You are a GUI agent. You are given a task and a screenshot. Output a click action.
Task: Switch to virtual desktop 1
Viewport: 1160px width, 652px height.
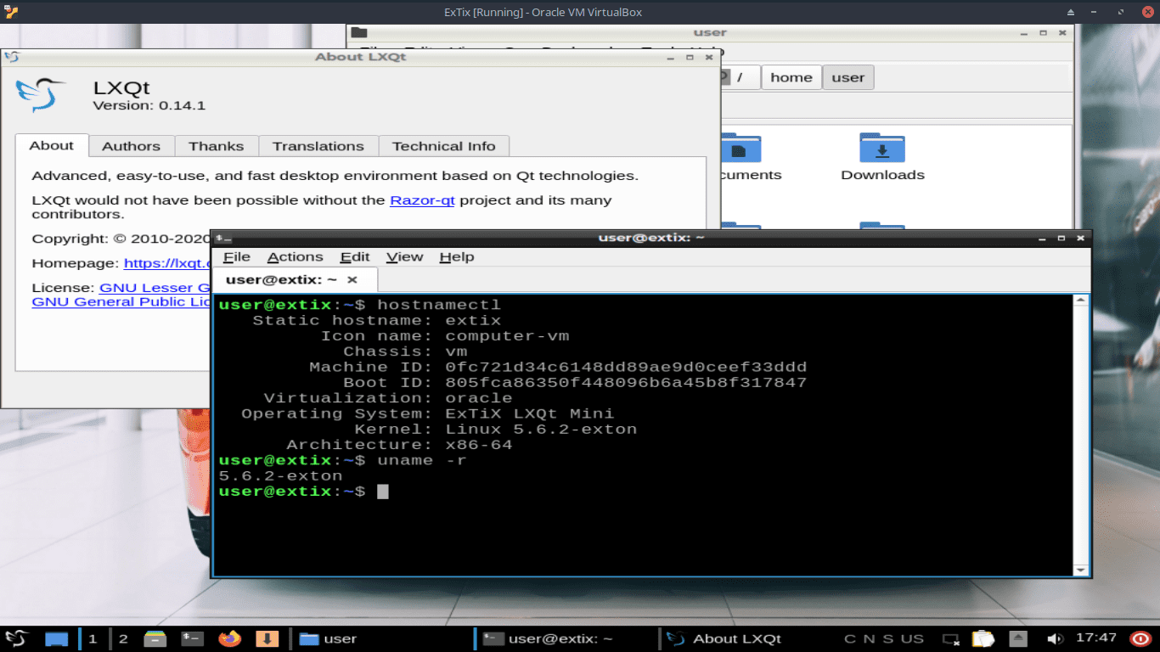[93, 638]
